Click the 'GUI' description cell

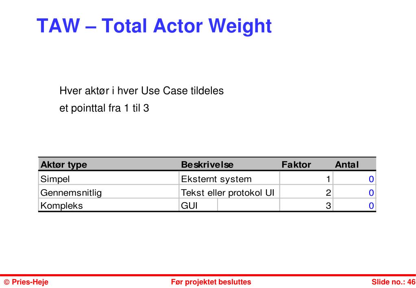[198, 205]
